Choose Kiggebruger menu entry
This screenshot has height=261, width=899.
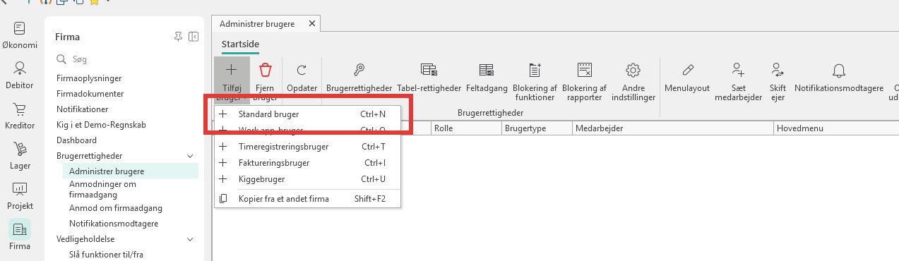(x=307, y=179)
